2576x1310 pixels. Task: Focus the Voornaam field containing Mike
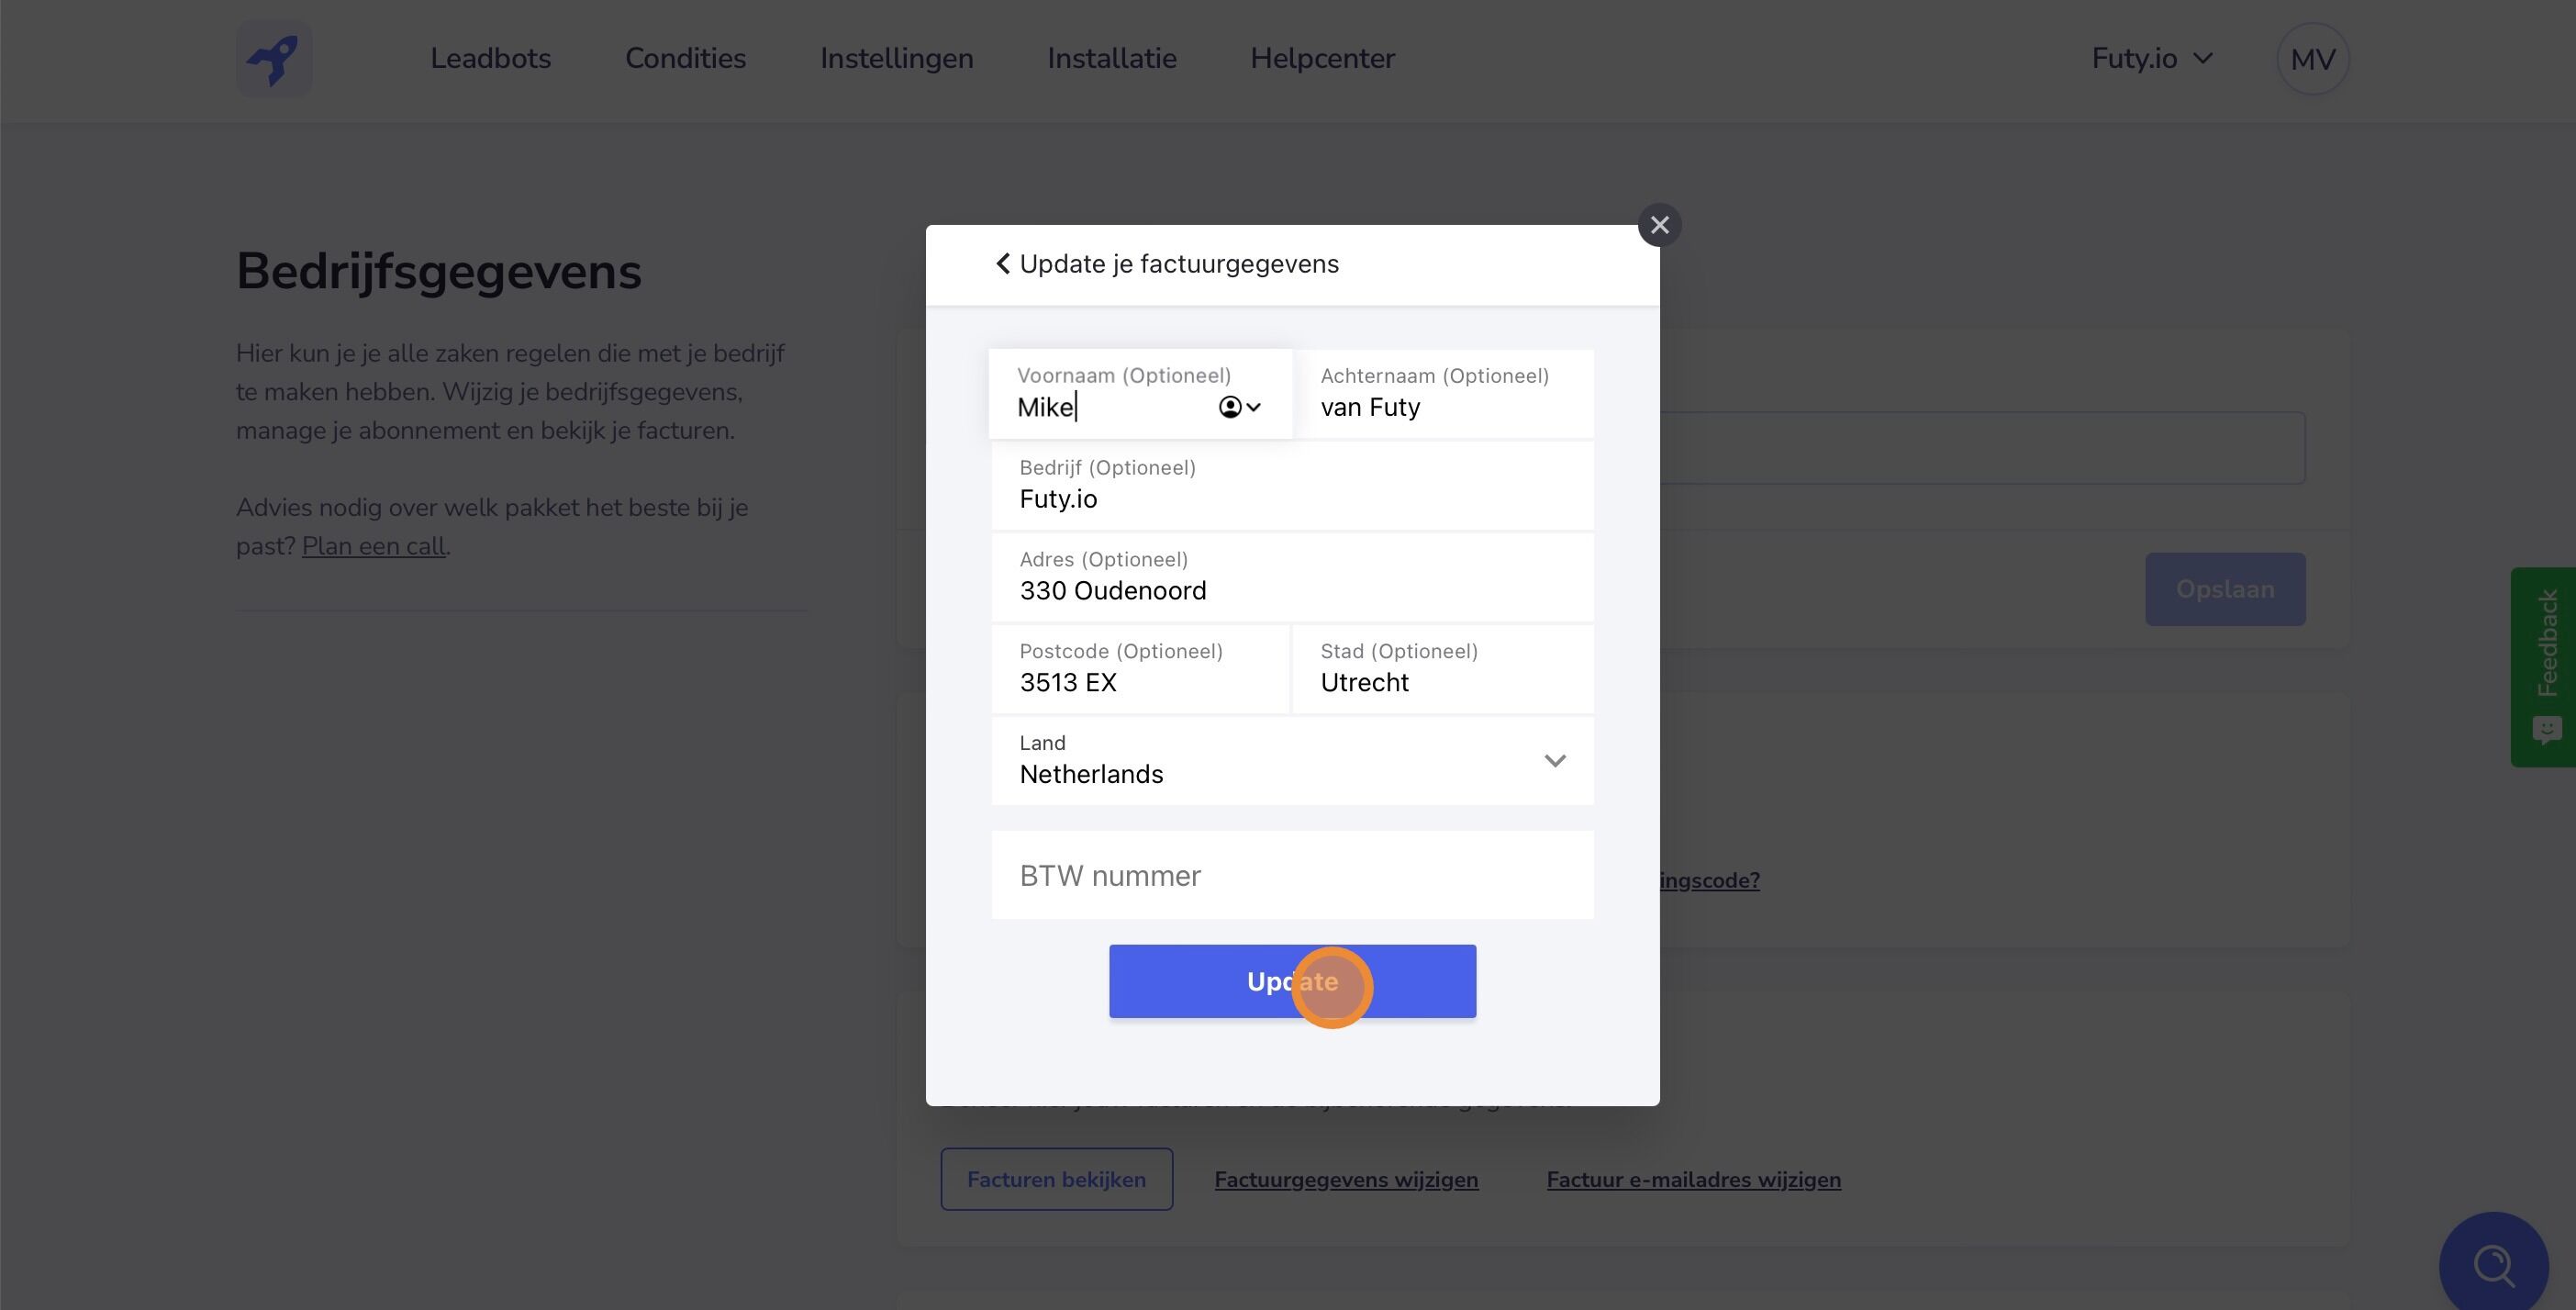(x=1140, y=394)
